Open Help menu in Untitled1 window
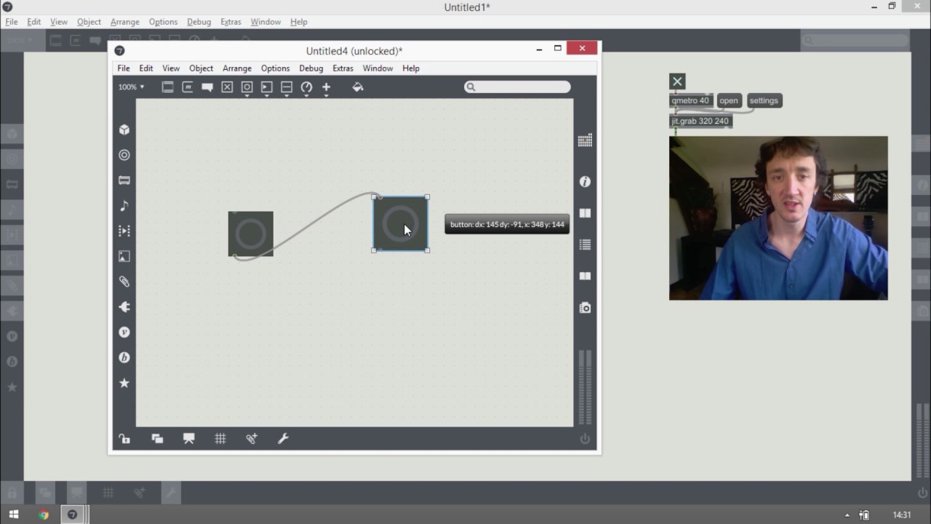This screenshot has width=931, height=524. [x=299, y=22]
